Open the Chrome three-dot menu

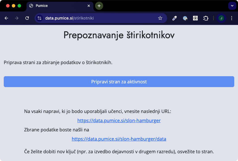[x=232, y=18]
